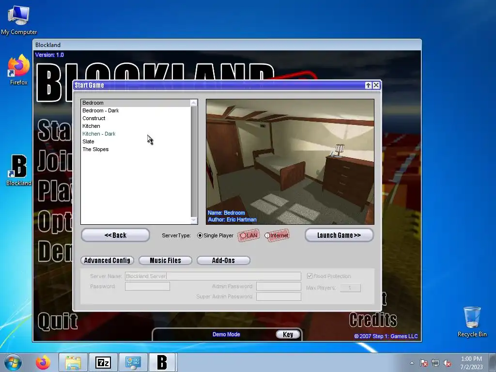Click the Key button beside Demo Mode
This screenshot has width=496, height=372.
288,334
